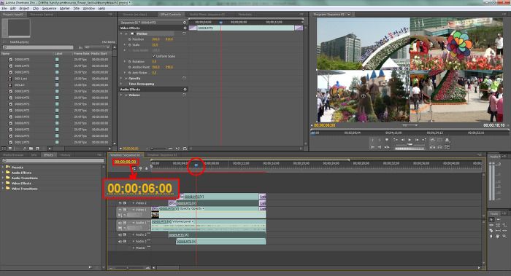Viewport: 511px width, 276px height.
Task: Expand the Volume audio effect
Action: pos(122,95)
